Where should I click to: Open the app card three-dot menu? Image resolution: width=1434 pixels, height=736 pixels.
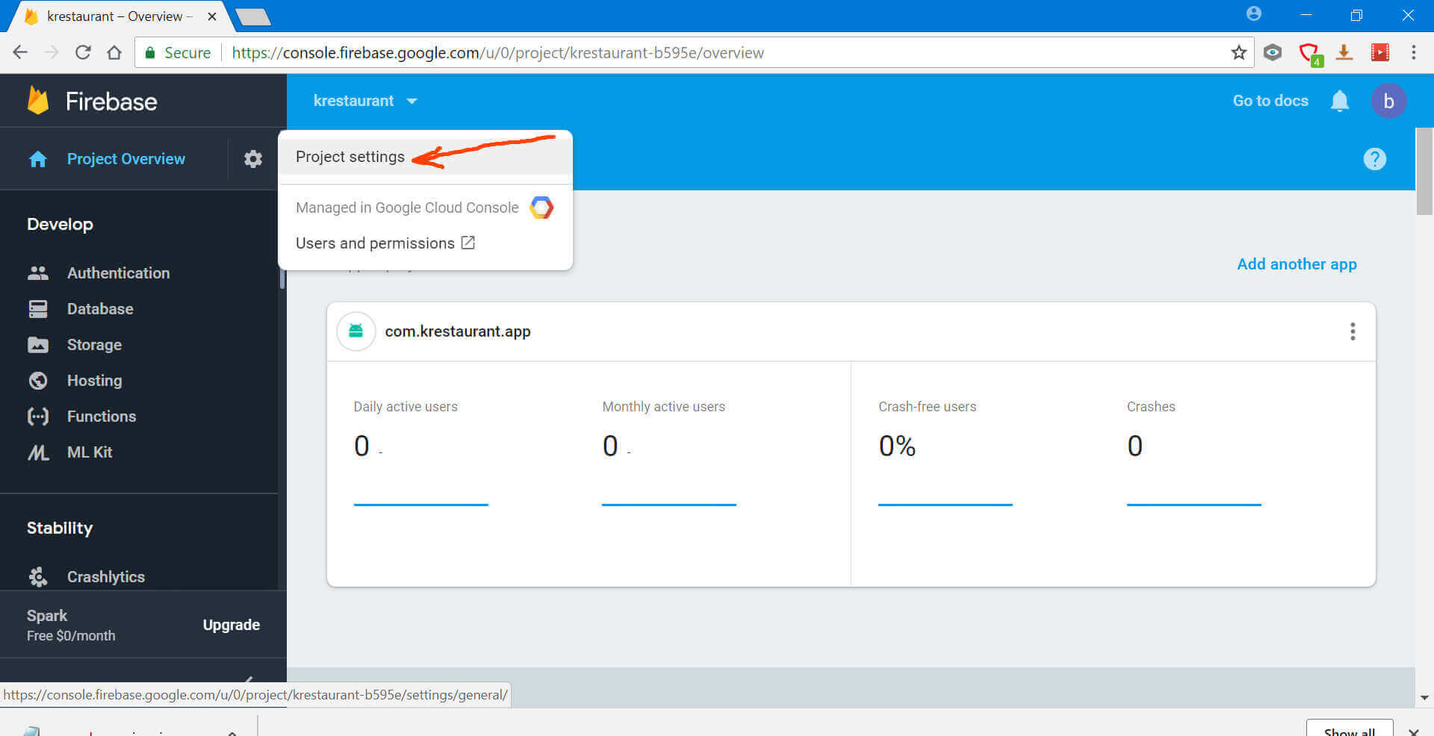(1352, 331)
